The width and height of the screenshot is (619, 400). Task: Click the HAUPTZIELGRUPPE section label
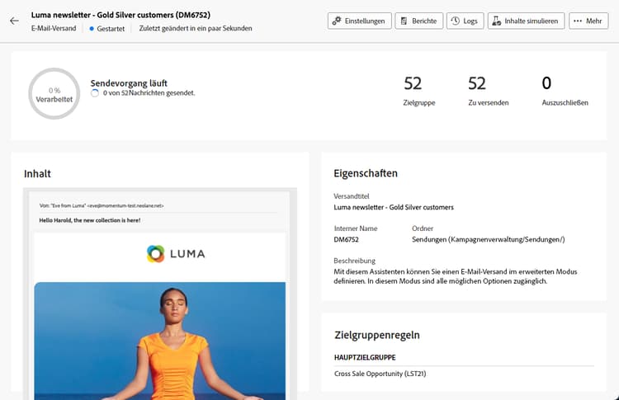click(x=365, y=357)
